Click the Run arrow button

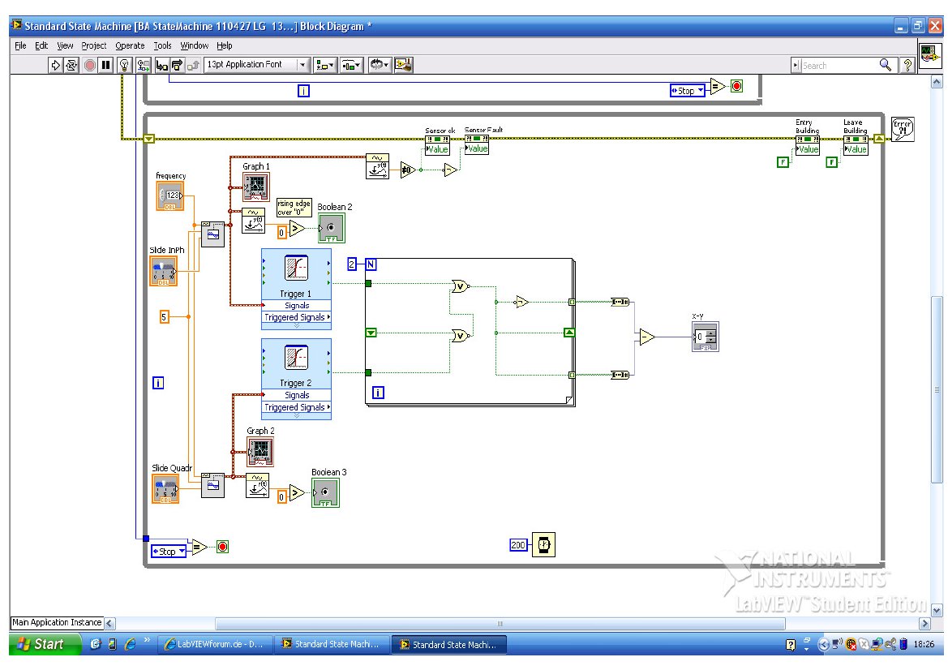tap(55, 65)
